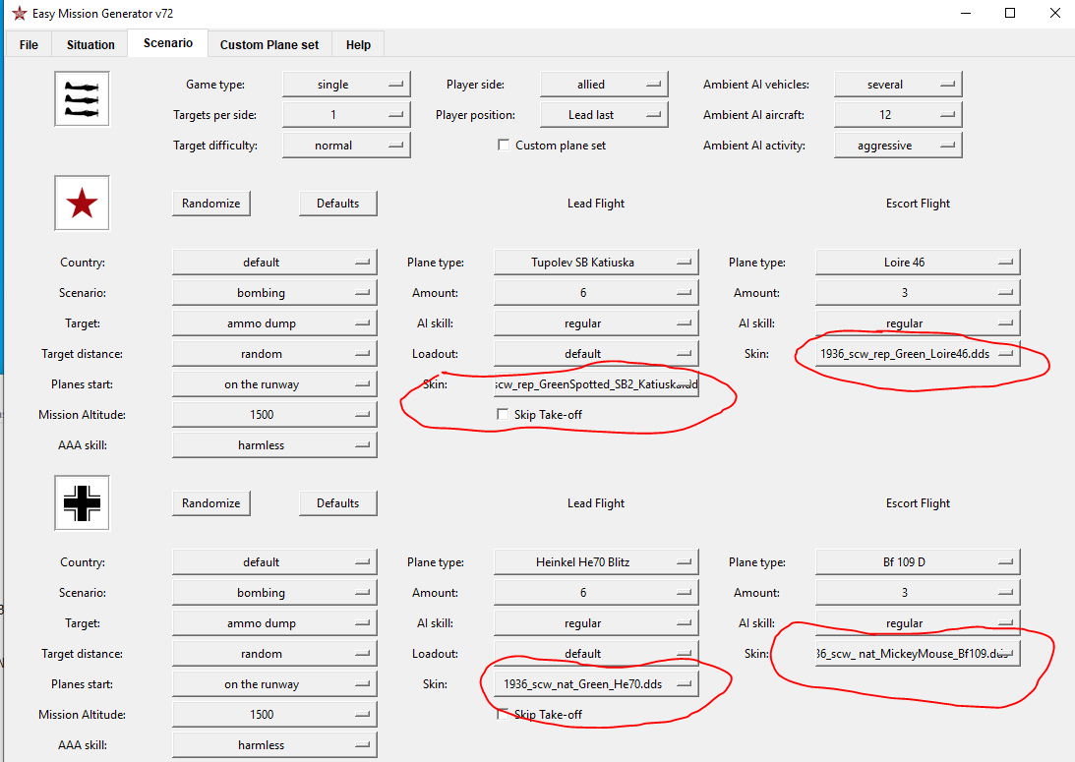The height and width of the screenshot is (762, 1075).
Task: Open axis Scenario dropdown set to bombing
Action: click(x=274, y=593)
